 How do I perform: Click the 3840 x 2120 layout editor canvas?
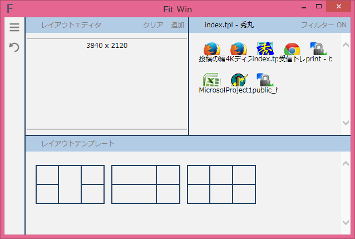[107, 84]
